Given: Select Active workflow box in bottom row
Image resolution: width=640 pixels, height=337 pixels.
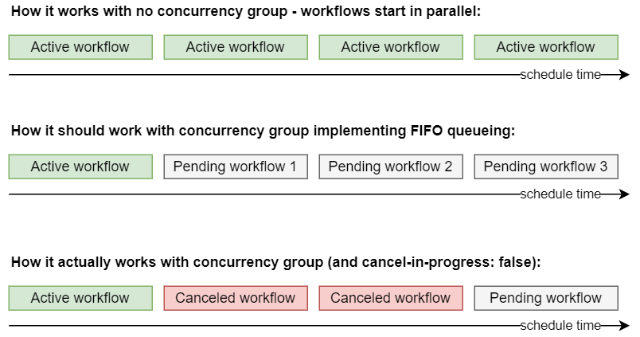Looking at the screenshot, I should 80,298.
